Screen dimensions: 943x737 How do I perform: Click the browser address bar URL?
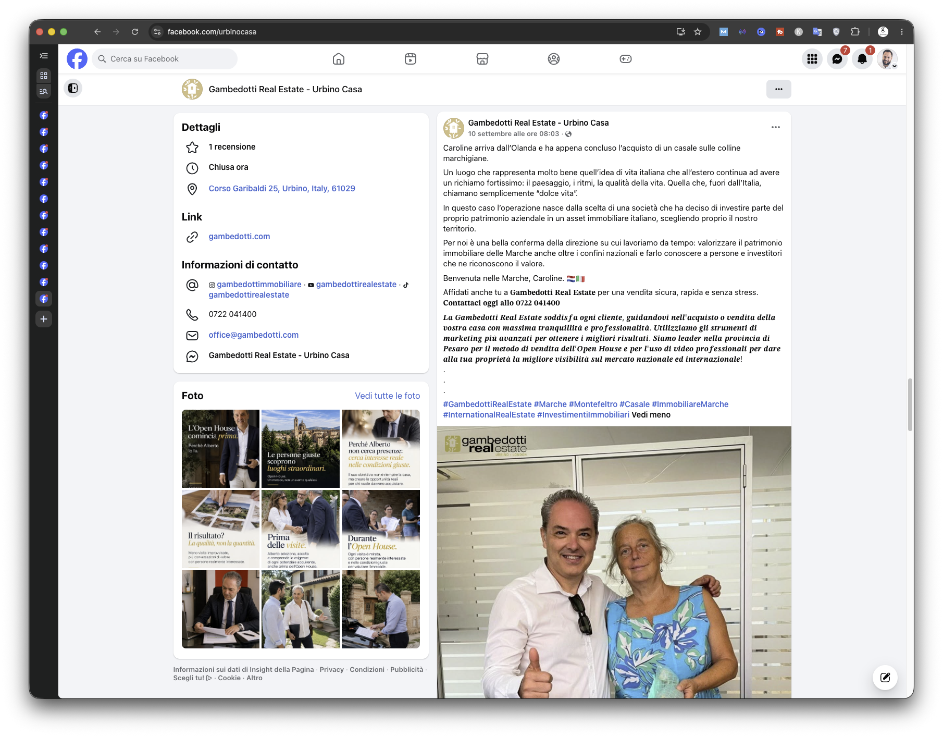tap(212, 32)
